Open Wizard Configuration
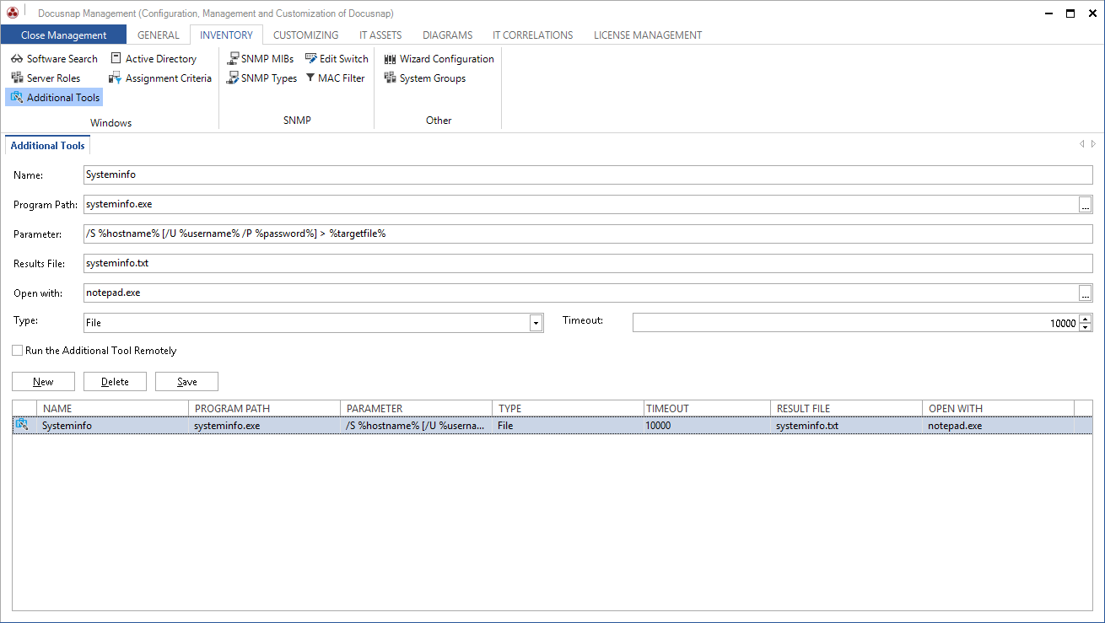 coord(439,59)
